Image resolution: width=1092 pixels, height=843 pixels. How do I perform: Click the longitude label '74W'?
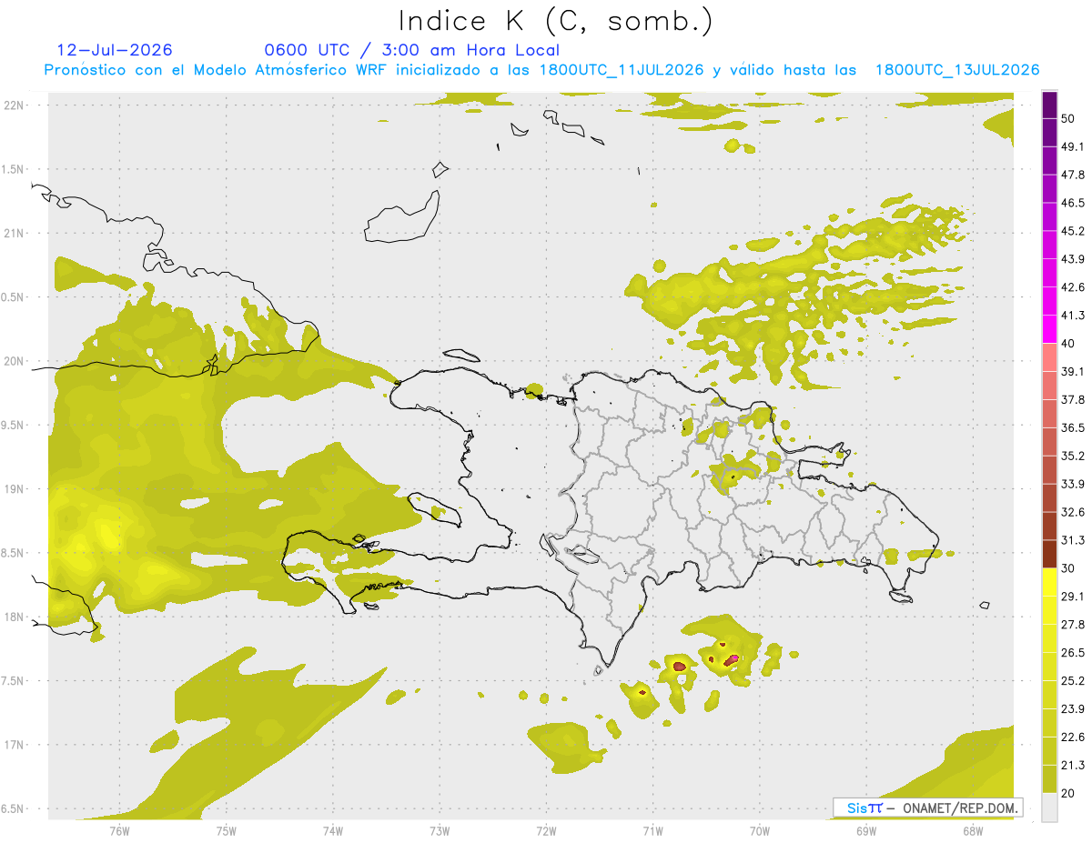[x=333, y=831]
